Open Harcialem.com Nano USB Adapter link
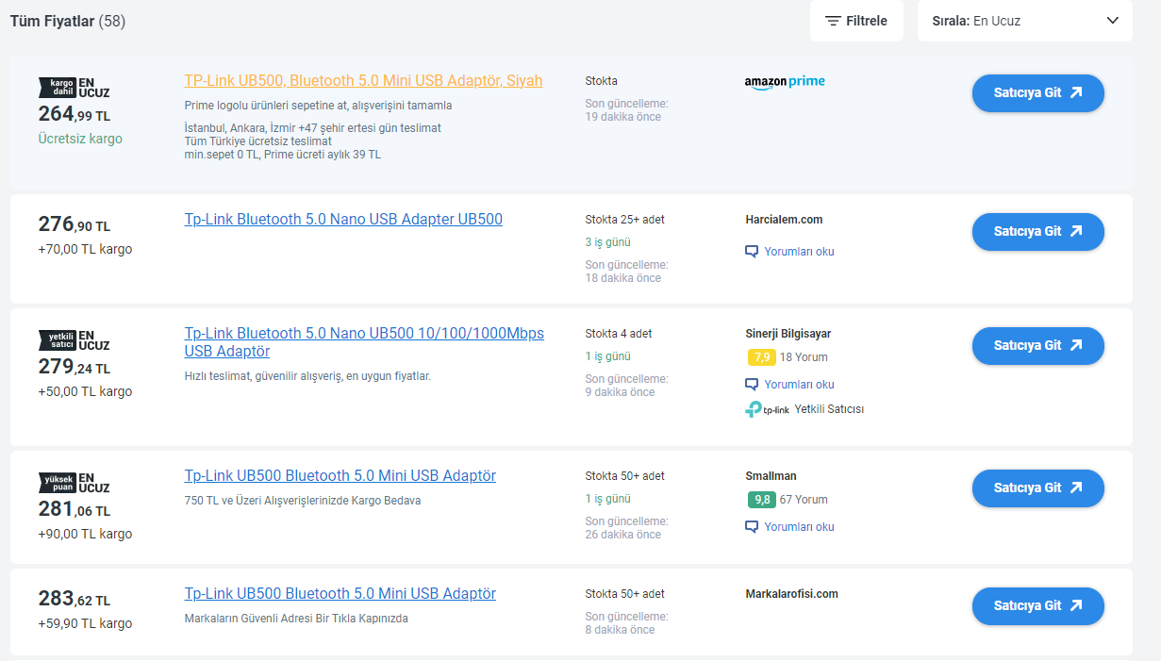The height and width of the screenshot is (661, 1161). click(x=343, y=220)
